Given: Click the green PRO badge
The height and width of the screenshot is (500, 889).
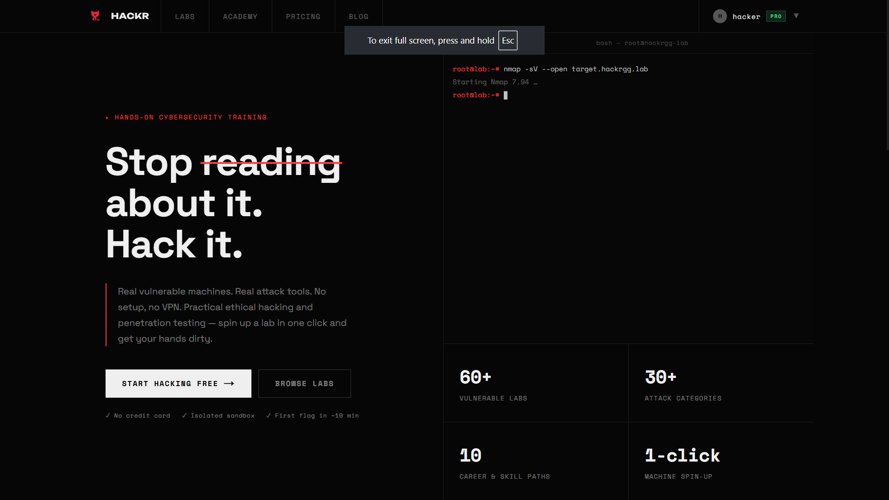Looking at the screenshot, I should [x=776, y=16].
